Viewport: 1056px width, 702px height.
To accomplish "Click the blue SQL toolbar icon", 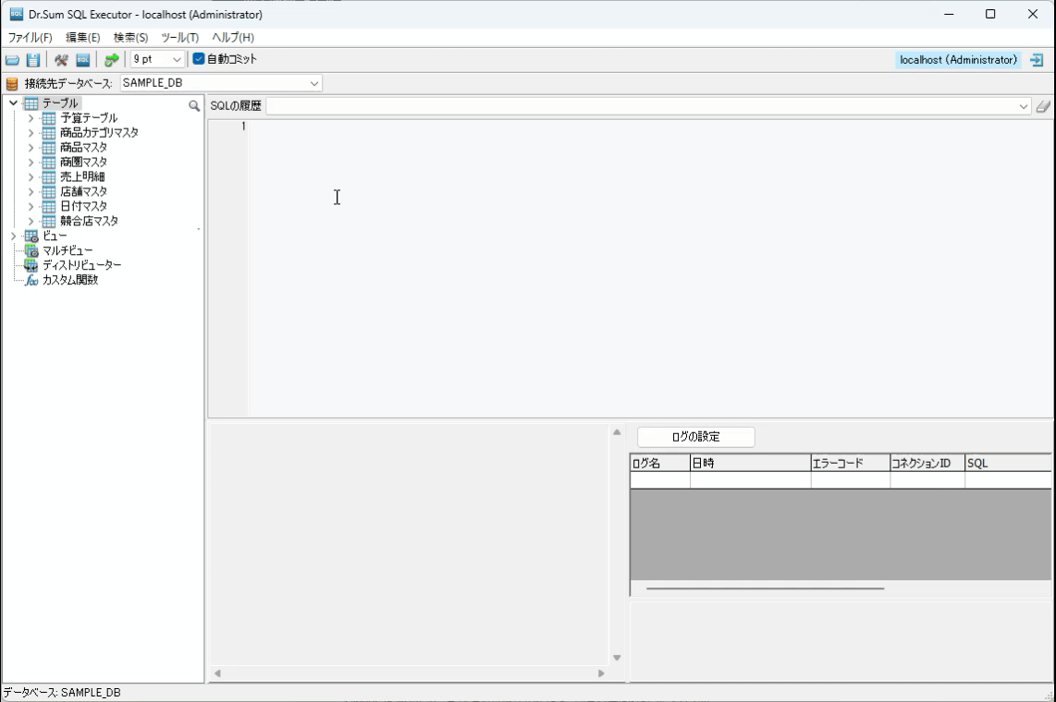I will 82,60.
